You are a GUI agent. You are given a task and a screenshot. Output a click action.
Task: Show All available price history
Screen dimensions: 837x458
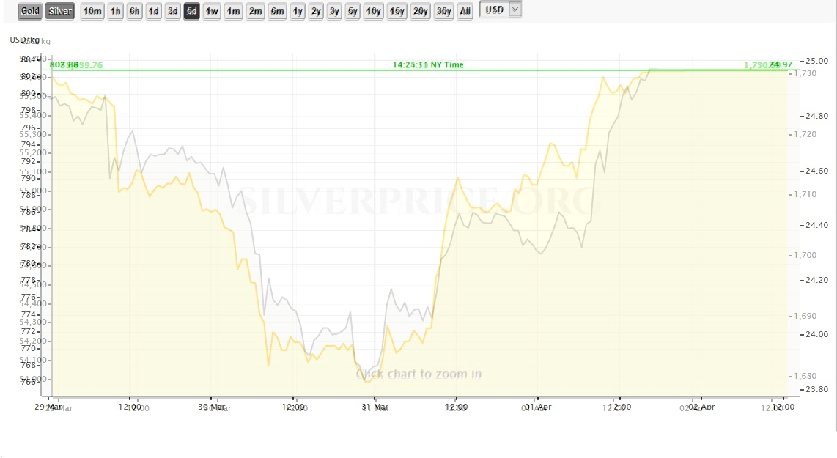point(465,11)
